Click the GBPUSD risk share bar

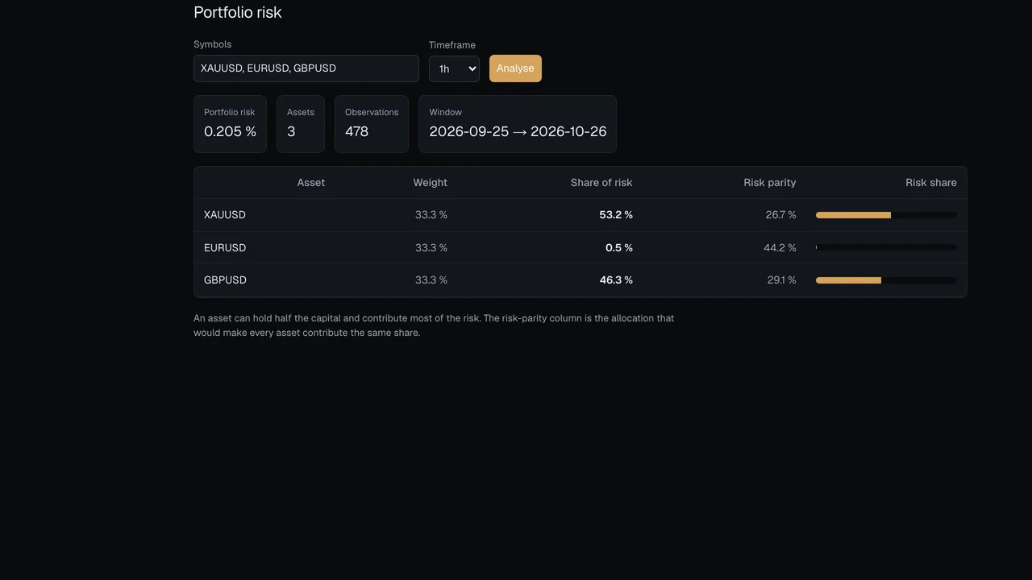pos(886,280)
